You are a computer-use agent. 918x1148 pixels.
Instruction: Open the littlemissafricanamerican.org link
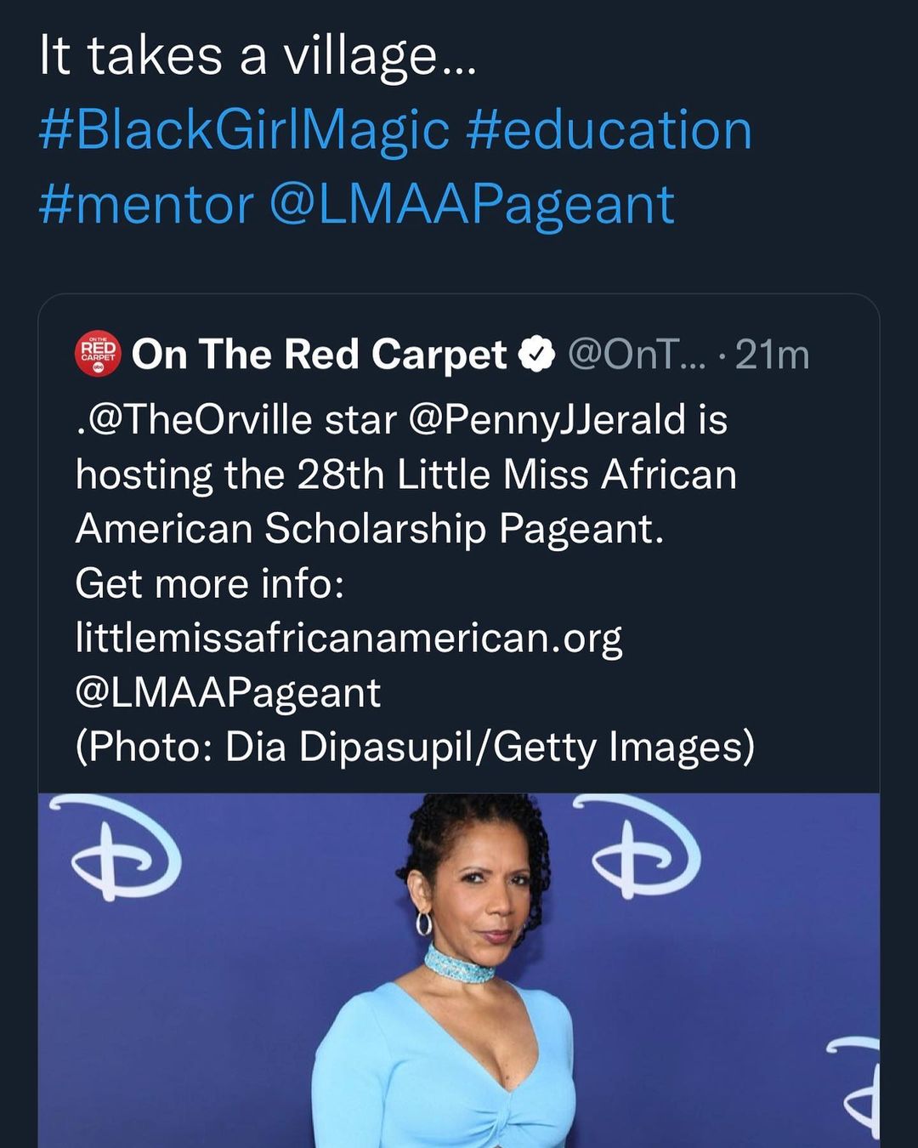348,638
